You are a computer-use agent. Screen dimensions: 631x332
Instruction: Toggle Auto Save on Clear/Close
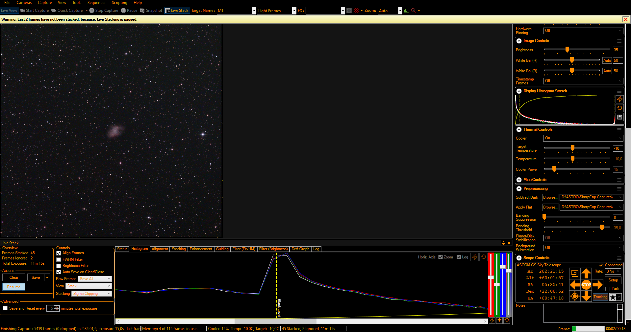point(59,272)
